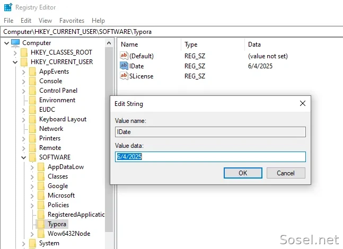The height and width of the screenshot is (249, 343).
Task: Expand the AppEvents key
Action: click(24, 72)
